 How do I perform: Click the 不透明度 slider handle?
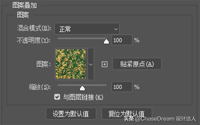click(106, 41)
